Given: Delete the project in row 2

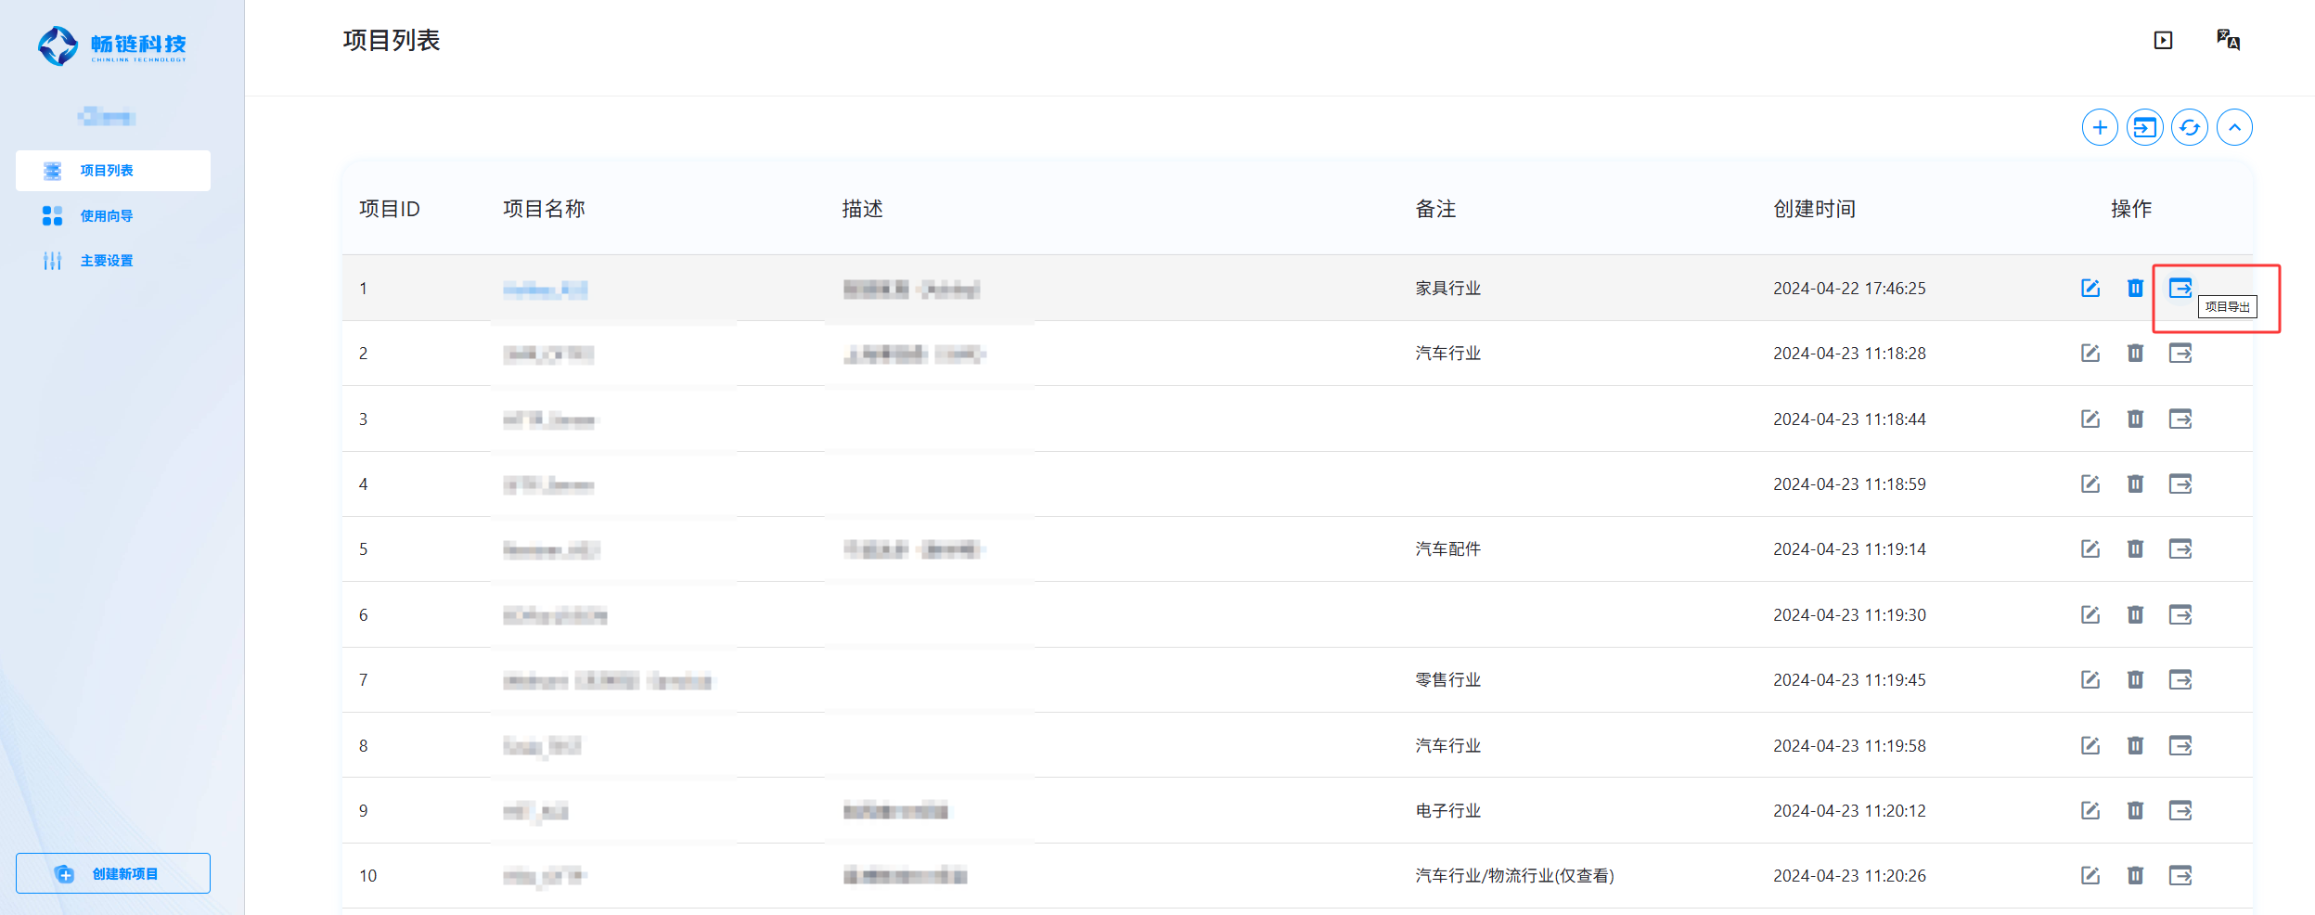Looking at the screenshot, I should click(2135, 354).
